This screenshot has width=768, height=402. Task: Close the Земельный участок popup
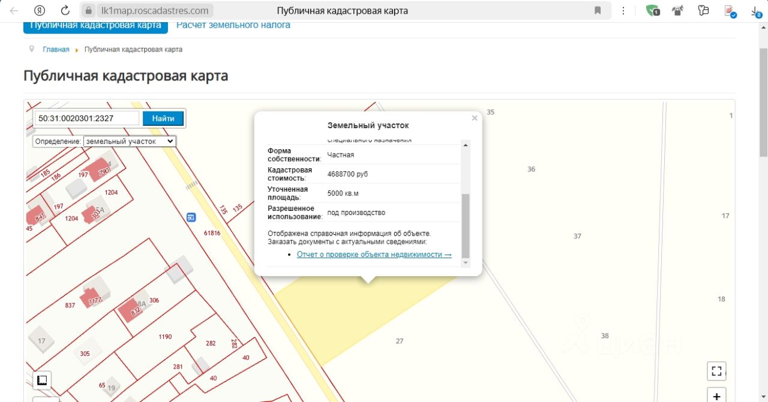(475, 118)
